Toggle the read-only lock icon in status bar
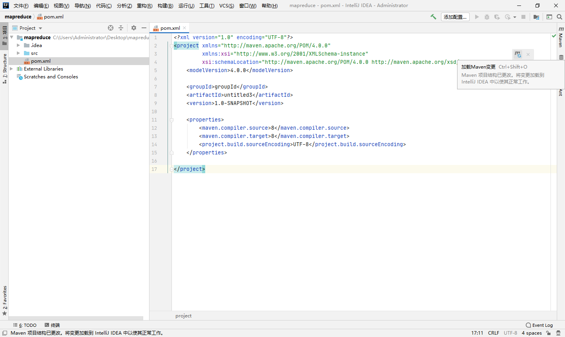Viewport: 565px width, 337px height. coord(549,333)
